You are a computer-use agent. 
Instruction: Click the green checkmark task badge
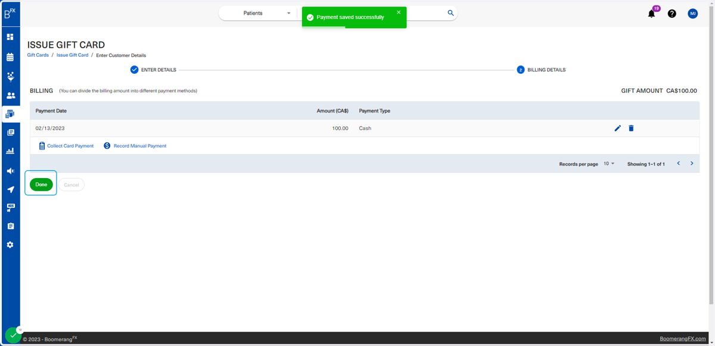13,335
